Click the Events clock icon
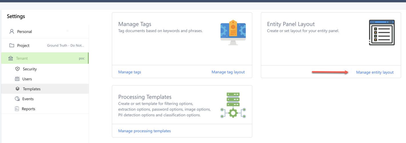The width and height of the screenshot is (406, 143). 17,99
